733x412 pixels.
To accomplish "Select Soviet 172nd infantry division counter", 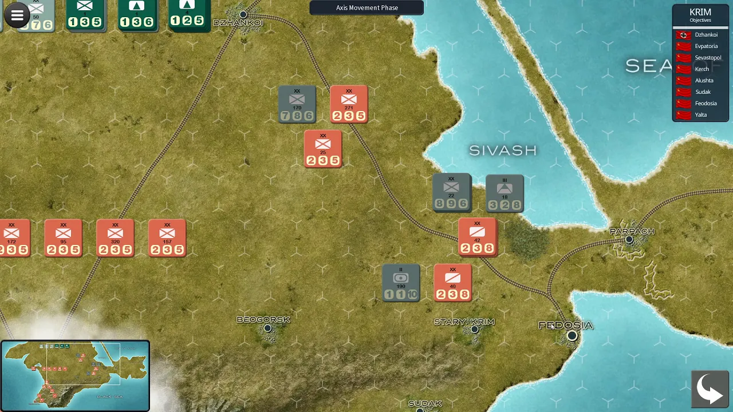I will (14, 238).
